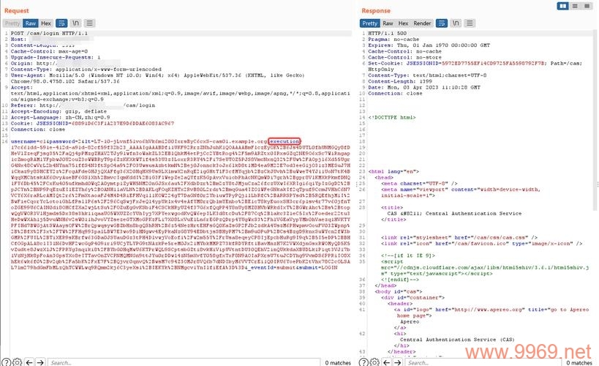The image size is (599, 366).
Task: Open Render tab in Response panel
Action: pyautogui.click(x=422, y=23)
